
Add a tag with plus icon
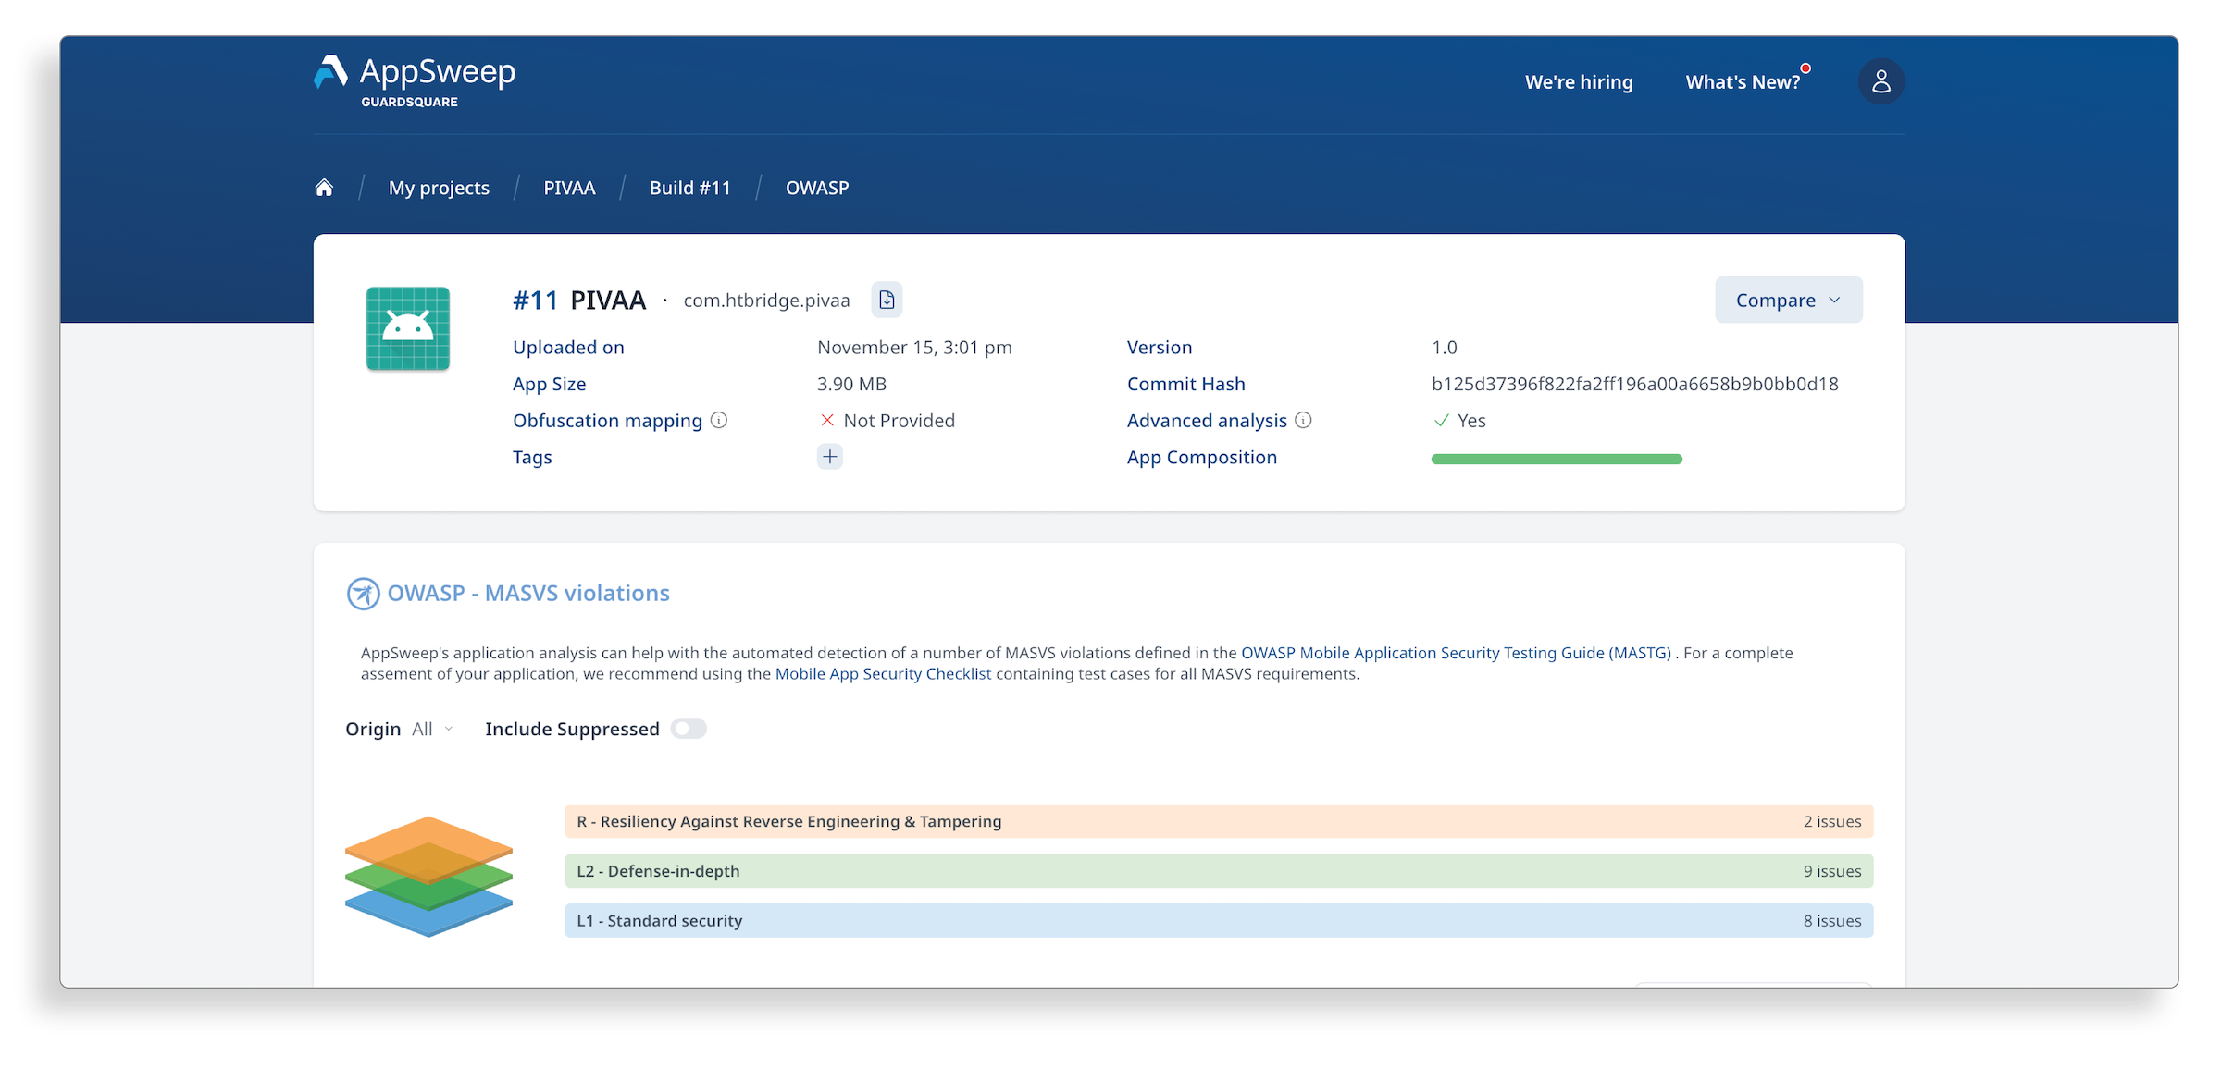830,457
